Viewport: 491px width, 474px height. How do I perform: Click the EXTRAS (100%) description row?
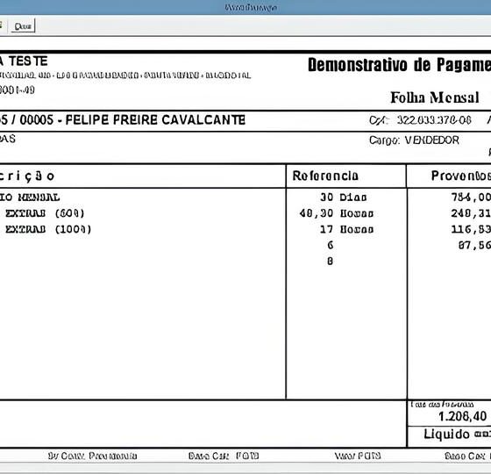[x=48, y=229]
